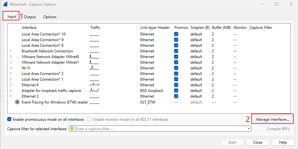298x149 pixels.
Task: Toggle promiscuous checkbox for Local Area Connection* 8
Action: point(176,45)
